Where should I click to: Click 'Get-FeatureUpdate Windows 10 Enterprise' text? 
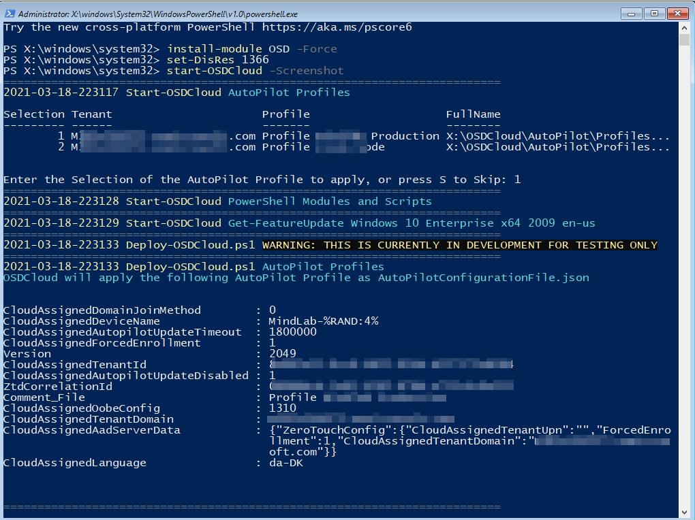(361, 223)
